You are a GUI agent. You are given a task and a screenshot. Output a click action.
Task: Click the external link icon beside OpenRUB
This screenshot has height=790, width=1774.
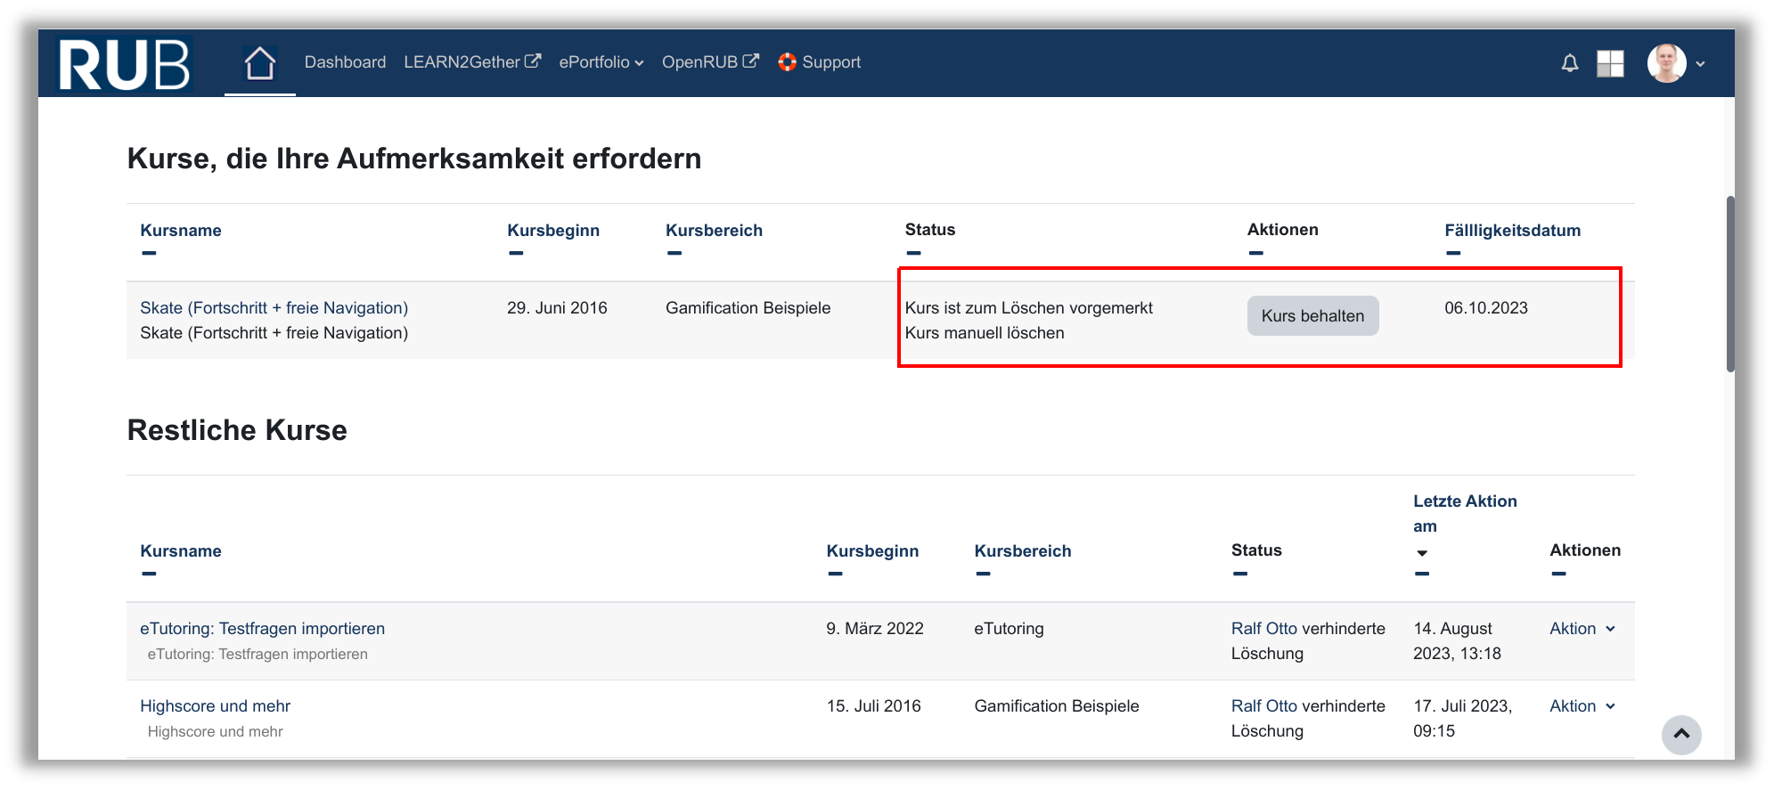tap(751, 61)
